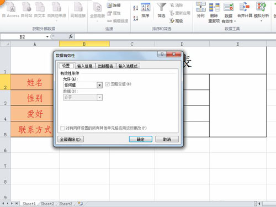Click Text to Columns (分列)
This screenshot has width=276, height=207.
[200, 10]
